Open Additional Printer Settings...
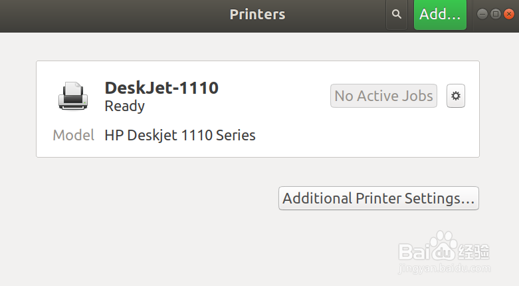The image size is (519, 286). 379,198
